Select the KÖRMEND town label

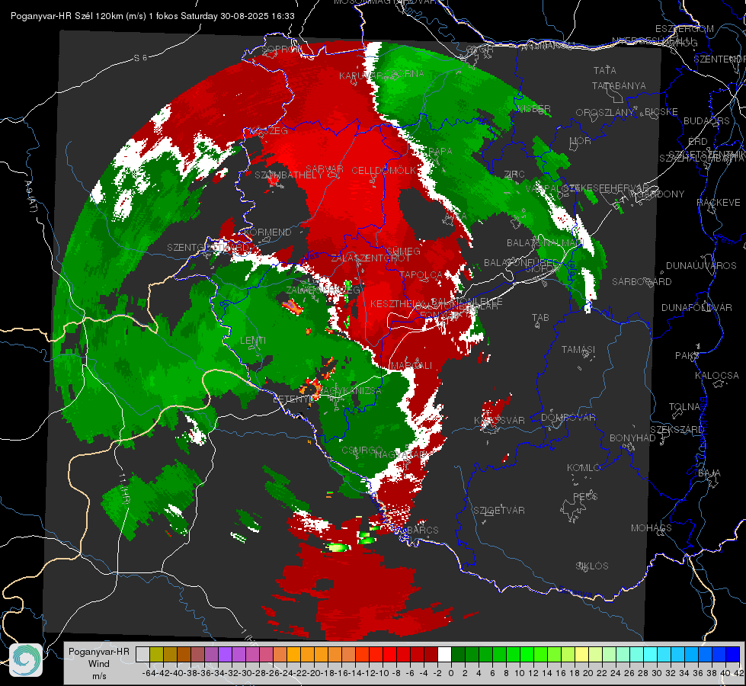pos(267,232)
